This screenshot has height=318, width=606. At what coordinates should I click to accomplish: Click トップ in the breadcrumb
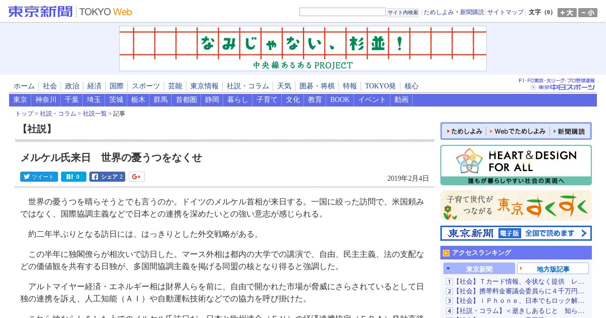point(24,114)
